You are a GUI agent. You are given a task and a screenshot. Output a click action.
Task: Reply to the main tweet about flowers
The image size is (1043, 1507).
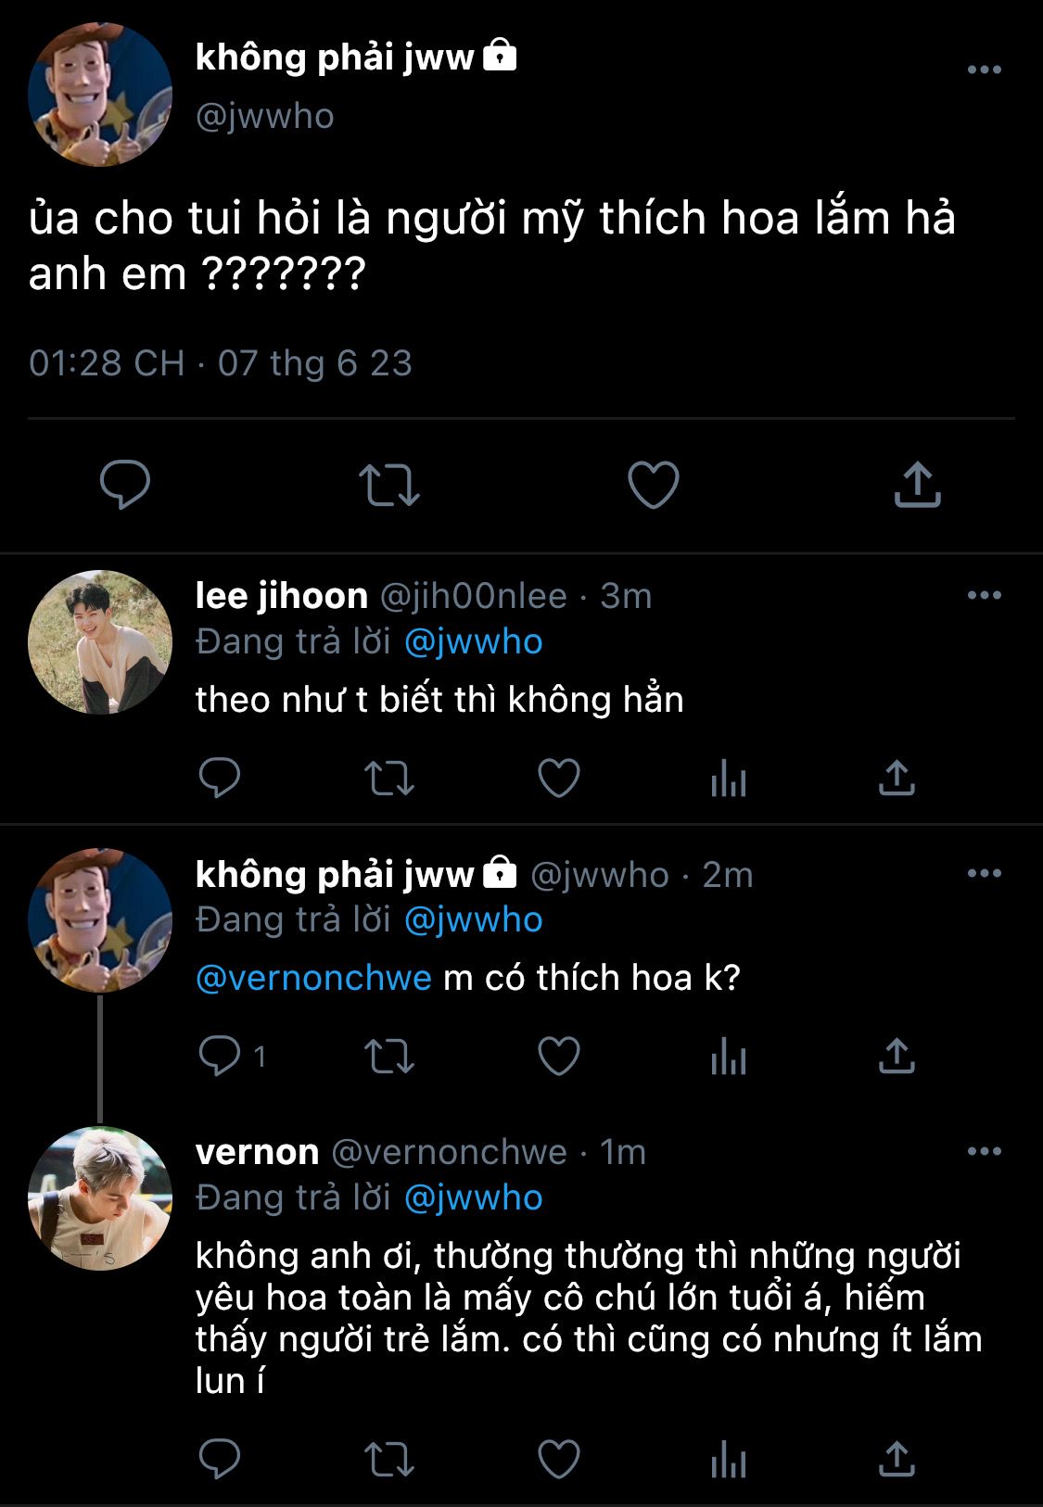click(125, 484)
